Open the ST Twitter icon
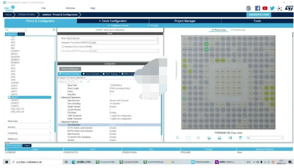 click(x=272, y=8)
